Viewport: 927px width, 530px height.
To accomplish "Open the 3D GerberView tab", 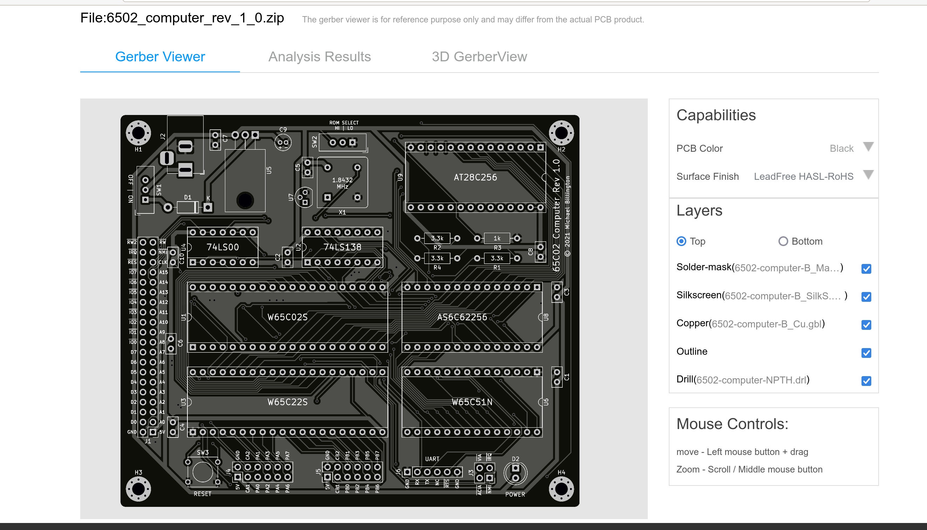I will 479,57.
